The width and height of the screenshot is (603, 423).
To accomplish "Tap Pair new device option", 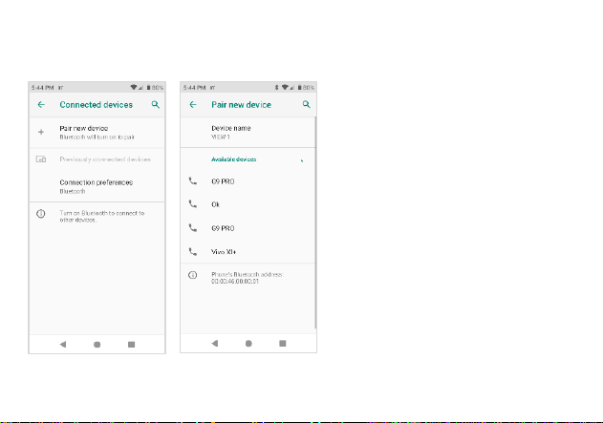I will point(97,132).
